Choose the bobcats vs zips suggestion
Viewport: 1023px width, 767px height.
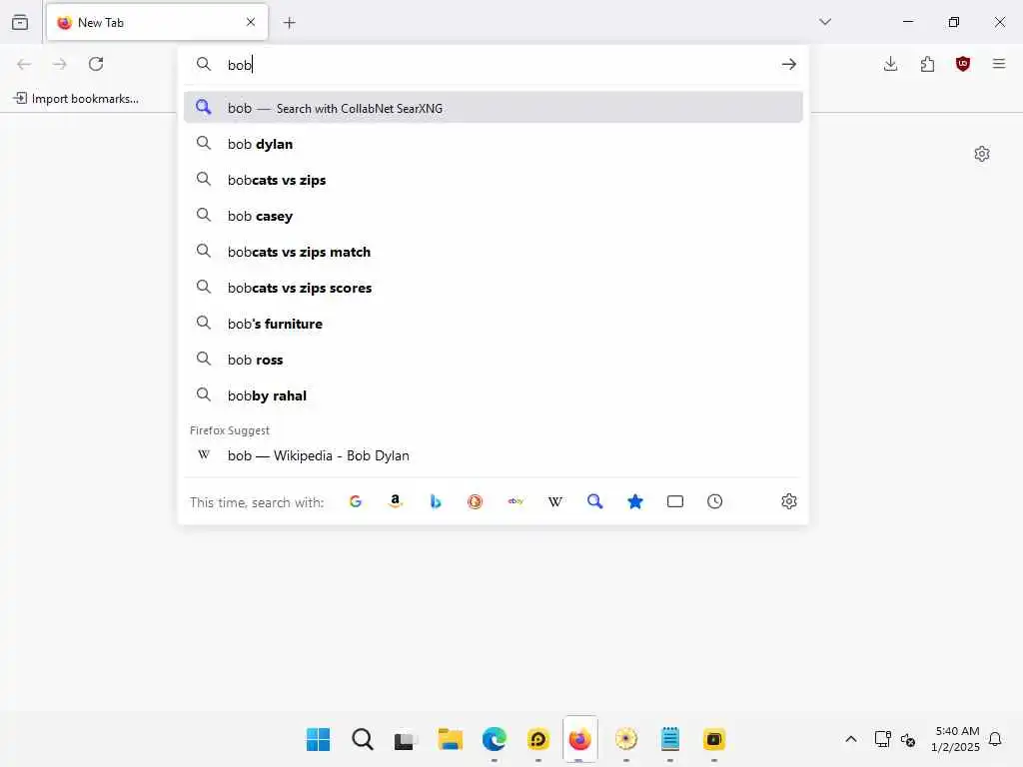coord(494,180)
